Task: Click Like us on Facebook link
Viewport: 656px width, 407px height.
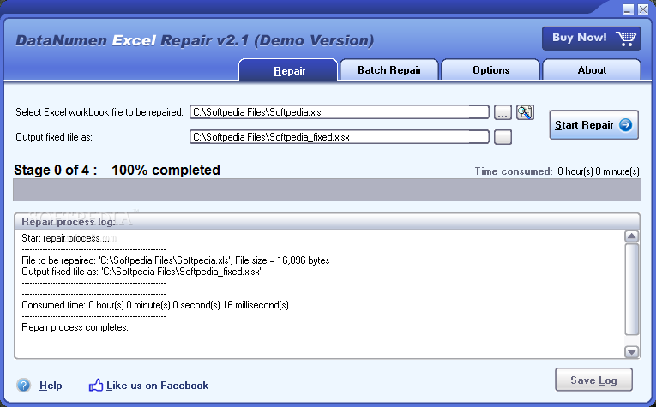Action: pyautogui.click(x=157, y=386)
